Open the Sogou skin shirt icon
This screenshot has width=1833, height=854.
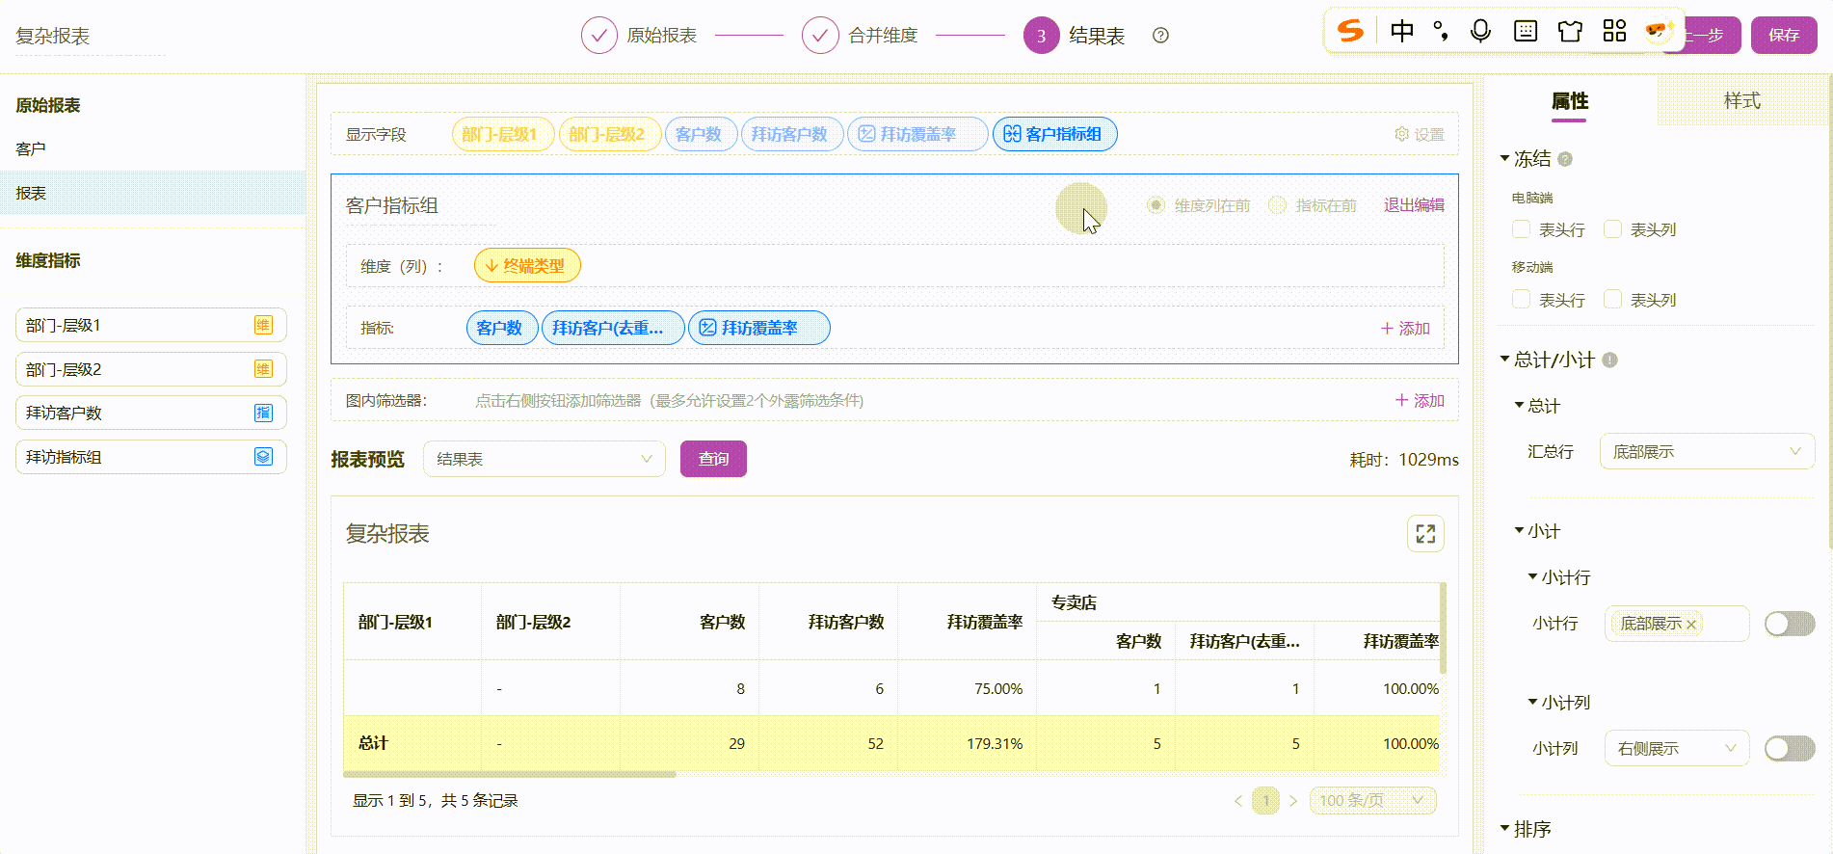(x=1570, y=31)
